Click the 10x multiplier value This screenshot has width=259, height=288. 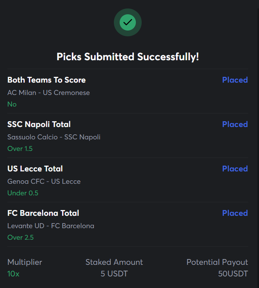click(14, 274)
